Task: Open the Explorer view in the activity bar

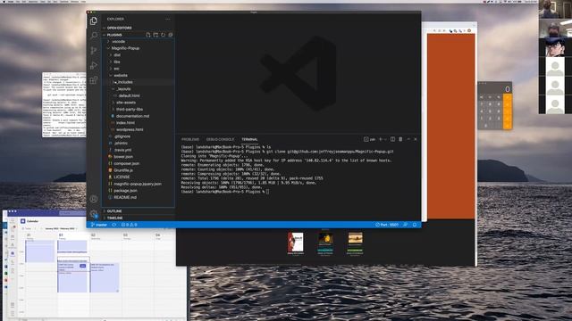Action: coord(94,21)
